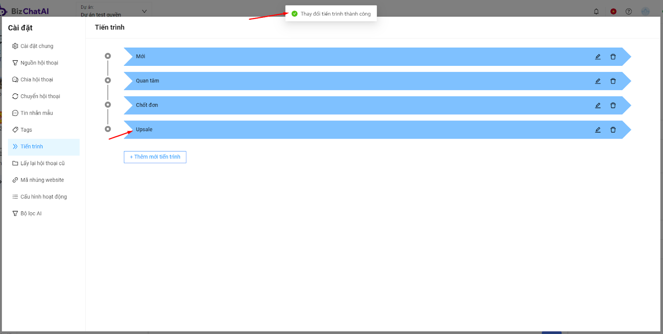Click the edit pencil icon for Mới stage
Viewport: 663px width, 334px height.
click(x=598, y=57)
